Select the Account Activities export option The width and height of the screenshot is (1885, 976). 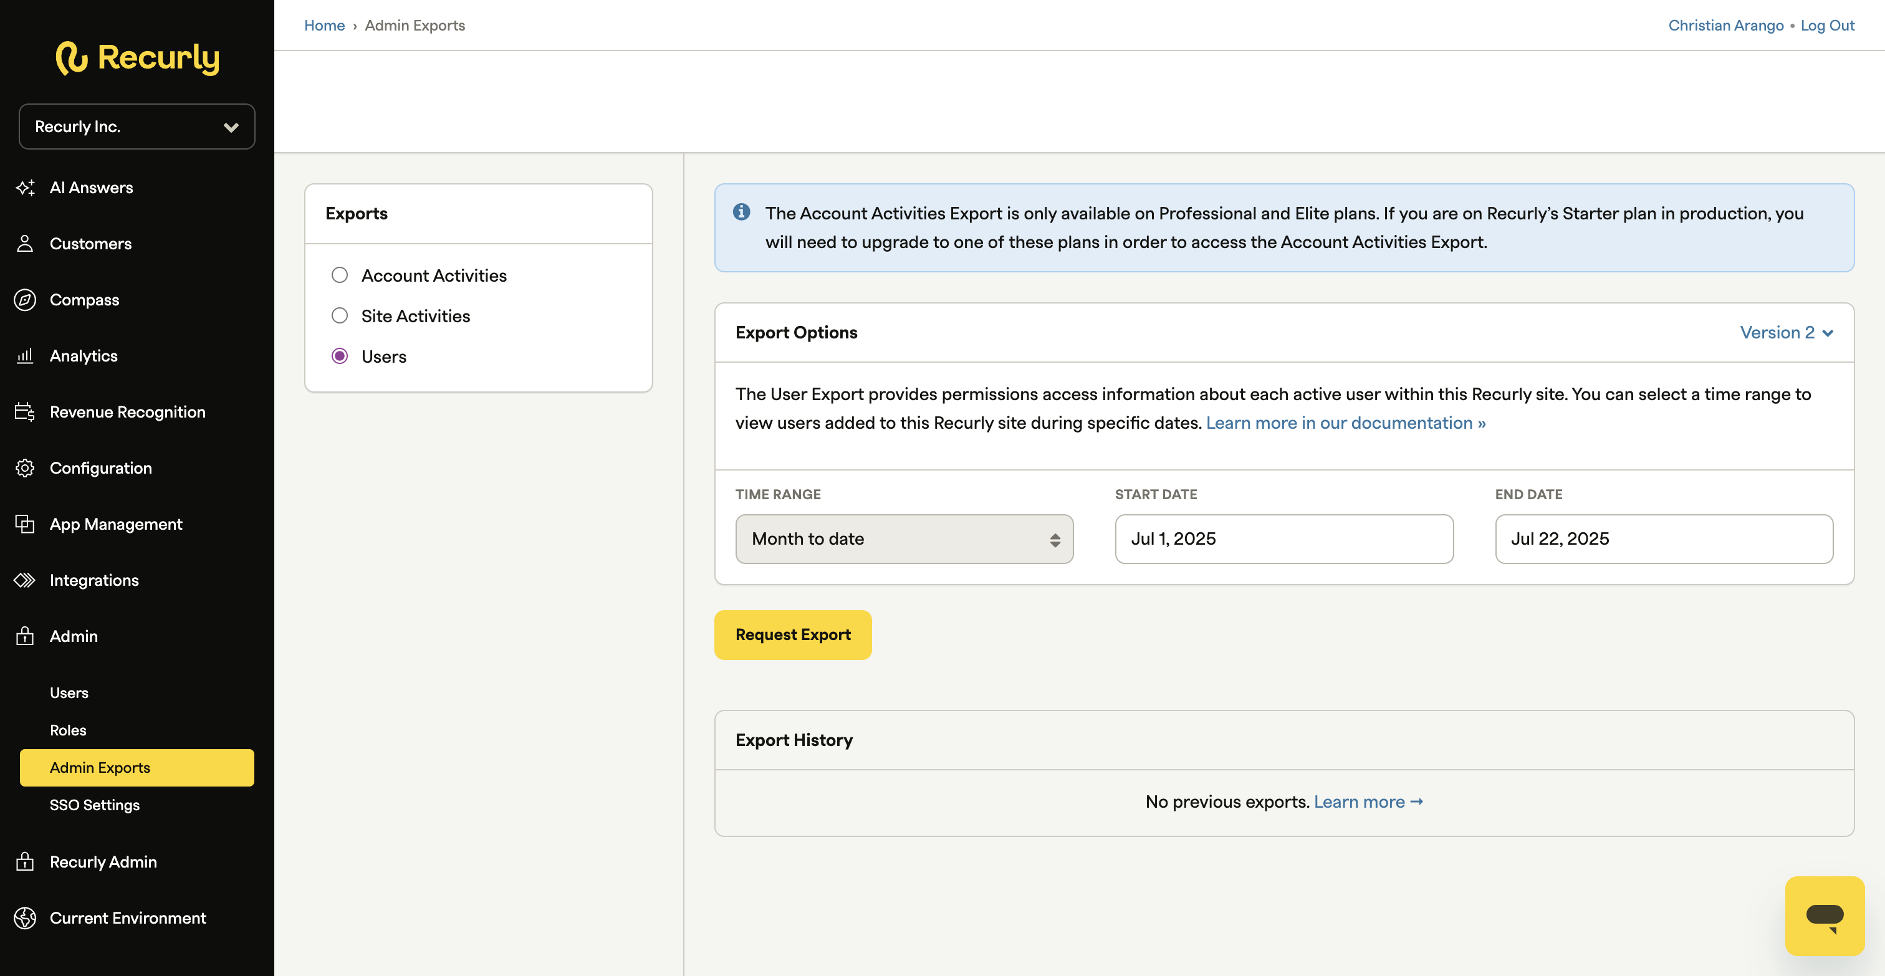[x=340, y=275]
